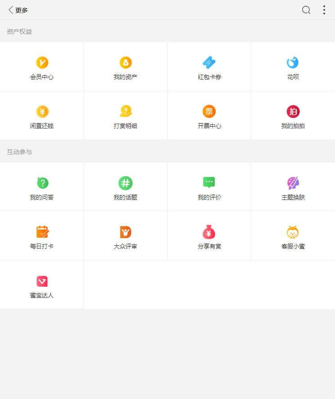Open 会员中心 member center icon
This screenshot has width=335, height=399.
click(x=42, y=63)
